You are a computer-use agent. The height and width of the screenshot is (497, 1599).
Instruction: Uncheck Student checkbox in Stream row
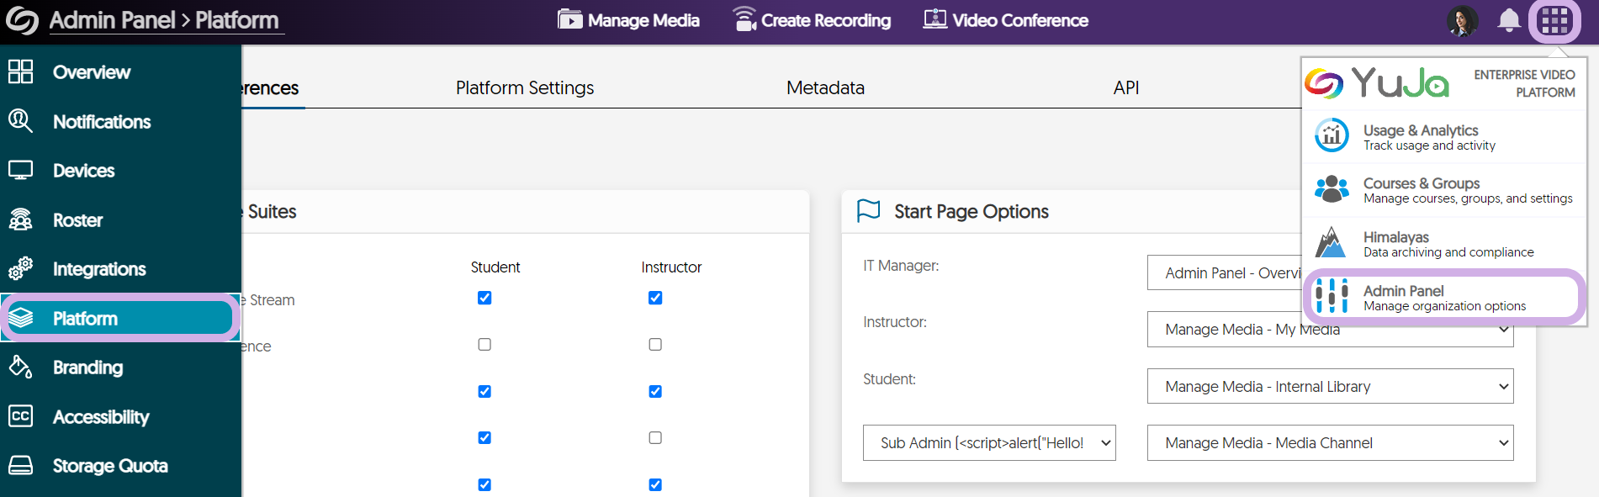point(484,298)
